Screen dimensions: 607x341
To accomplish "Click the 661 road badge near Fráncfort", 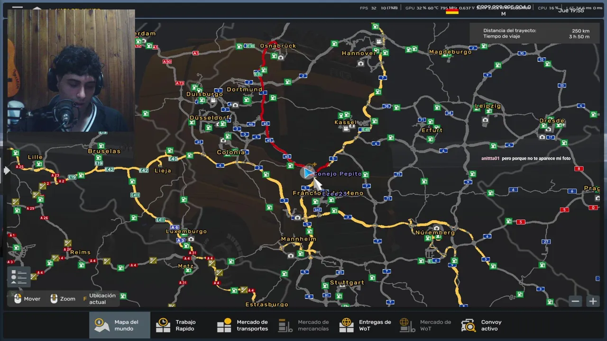I will 317,210.
